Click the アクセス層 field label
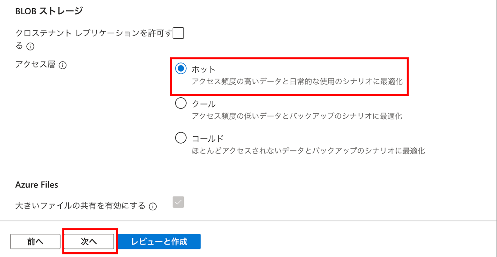The height and width of the screenshot is (257, 497). pyautogui.click(x=35, y=64)
